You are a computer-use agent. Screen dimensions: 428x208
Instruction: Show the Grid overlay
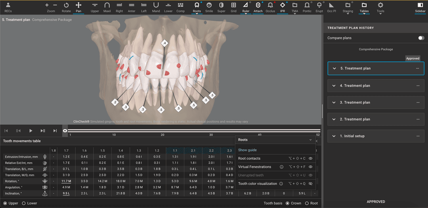click(233, 6)
